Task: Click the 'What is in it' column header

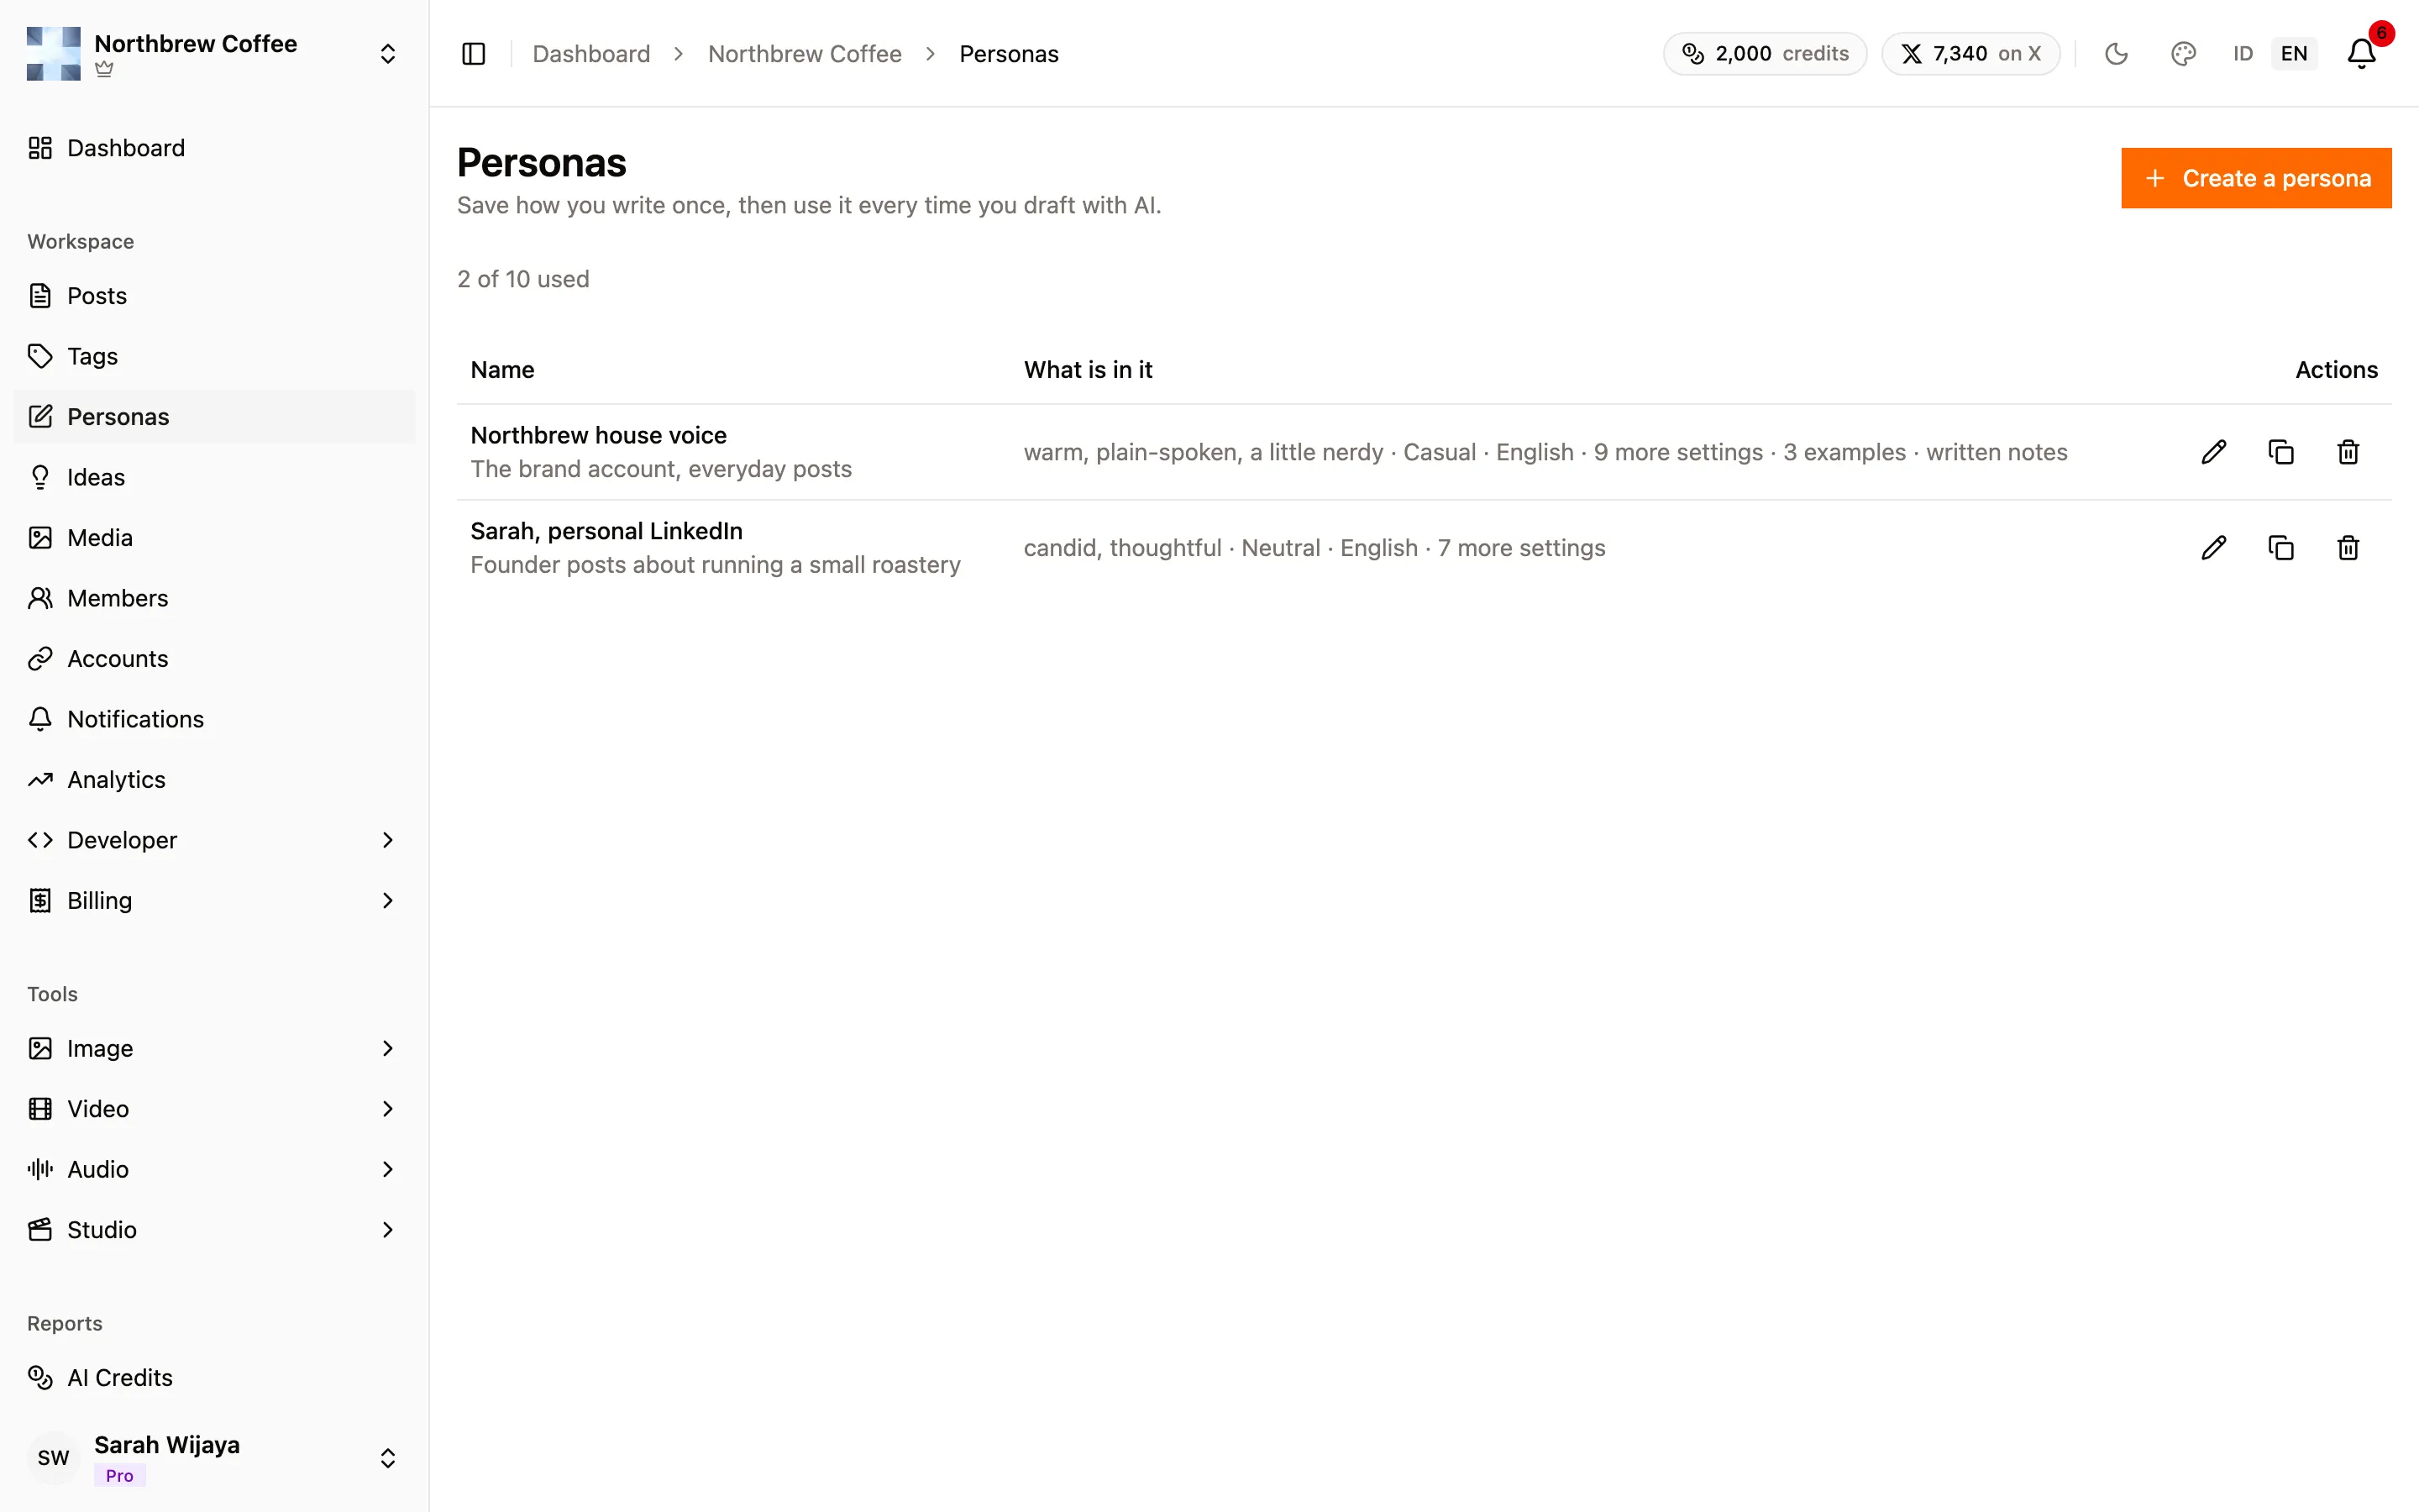Action: [1088, 370]
